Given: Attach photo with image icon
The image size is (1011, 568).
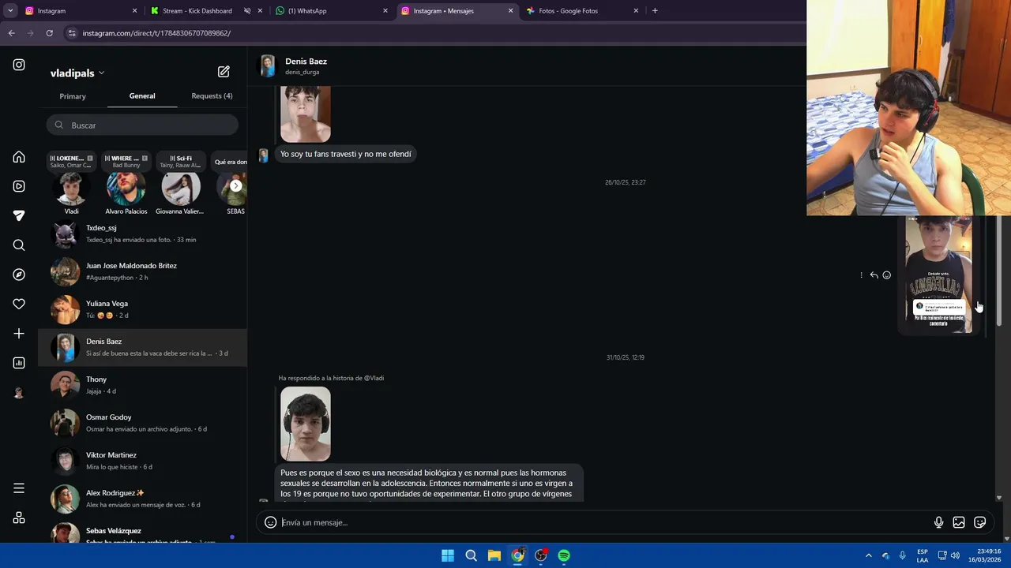Looking at the screenshot, I should pos(959,522).
